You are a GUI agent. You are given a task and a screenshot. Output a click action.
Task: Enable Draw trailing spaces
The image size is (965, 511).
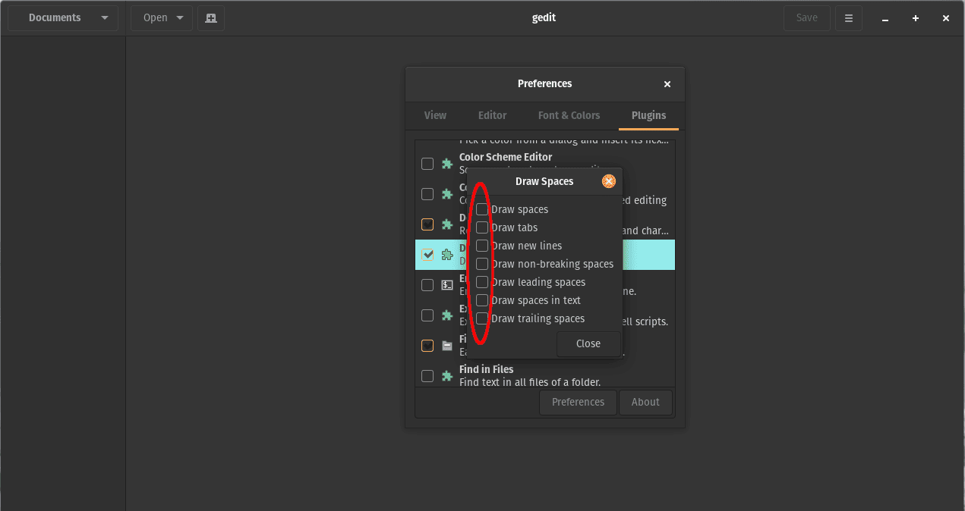482,318
